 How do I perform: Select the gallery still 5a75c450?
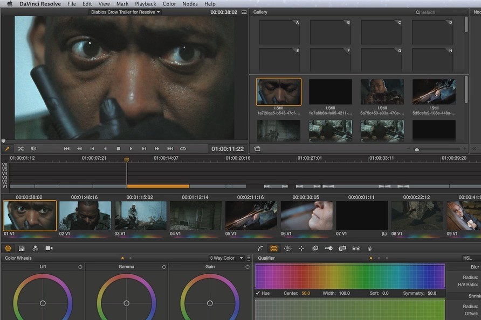[382, 92]
